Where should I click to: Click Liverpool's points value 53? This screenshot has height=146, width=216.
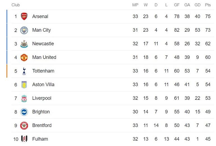coord(208,98)
